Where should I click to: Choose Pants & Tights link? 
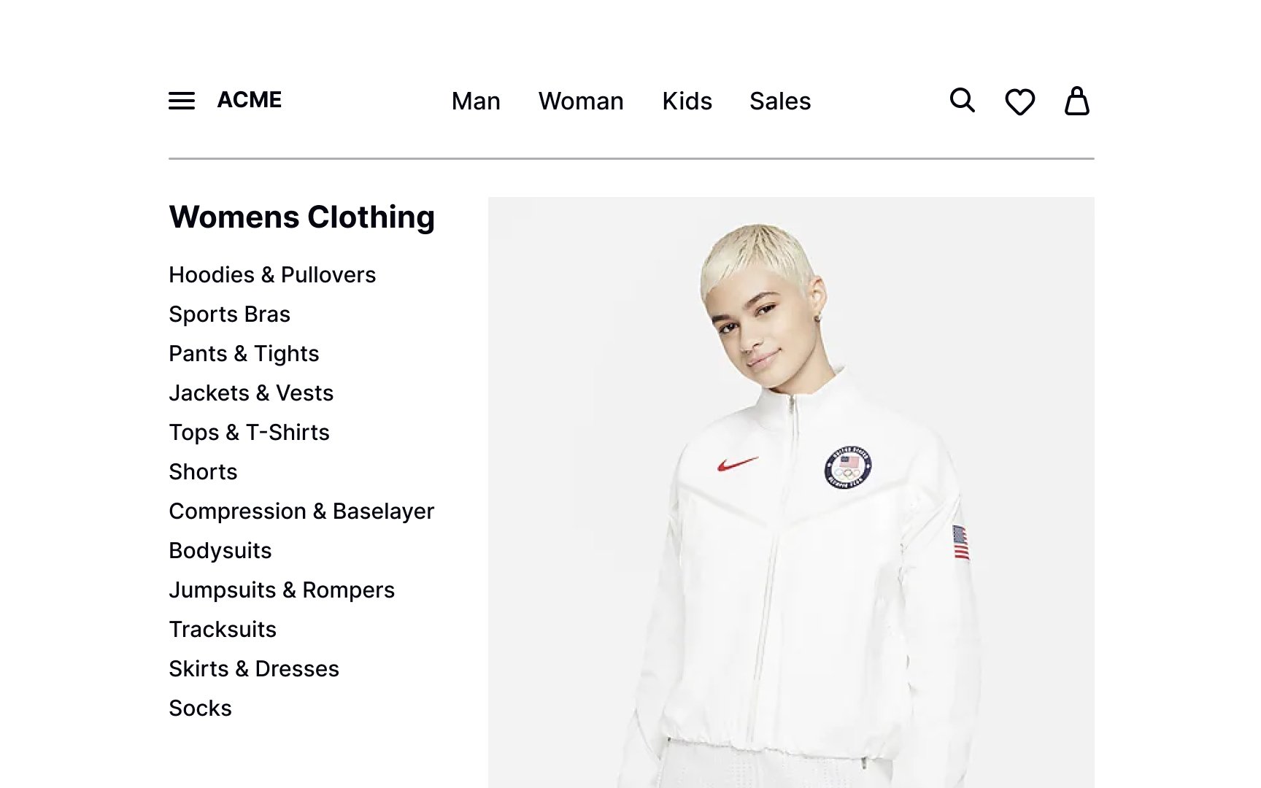244,354
